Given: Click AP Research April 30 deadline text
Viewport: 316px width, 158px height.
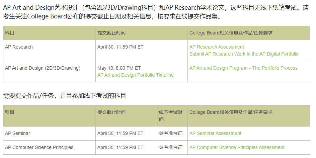Looking at the screenshot, I should click(120, 47).
